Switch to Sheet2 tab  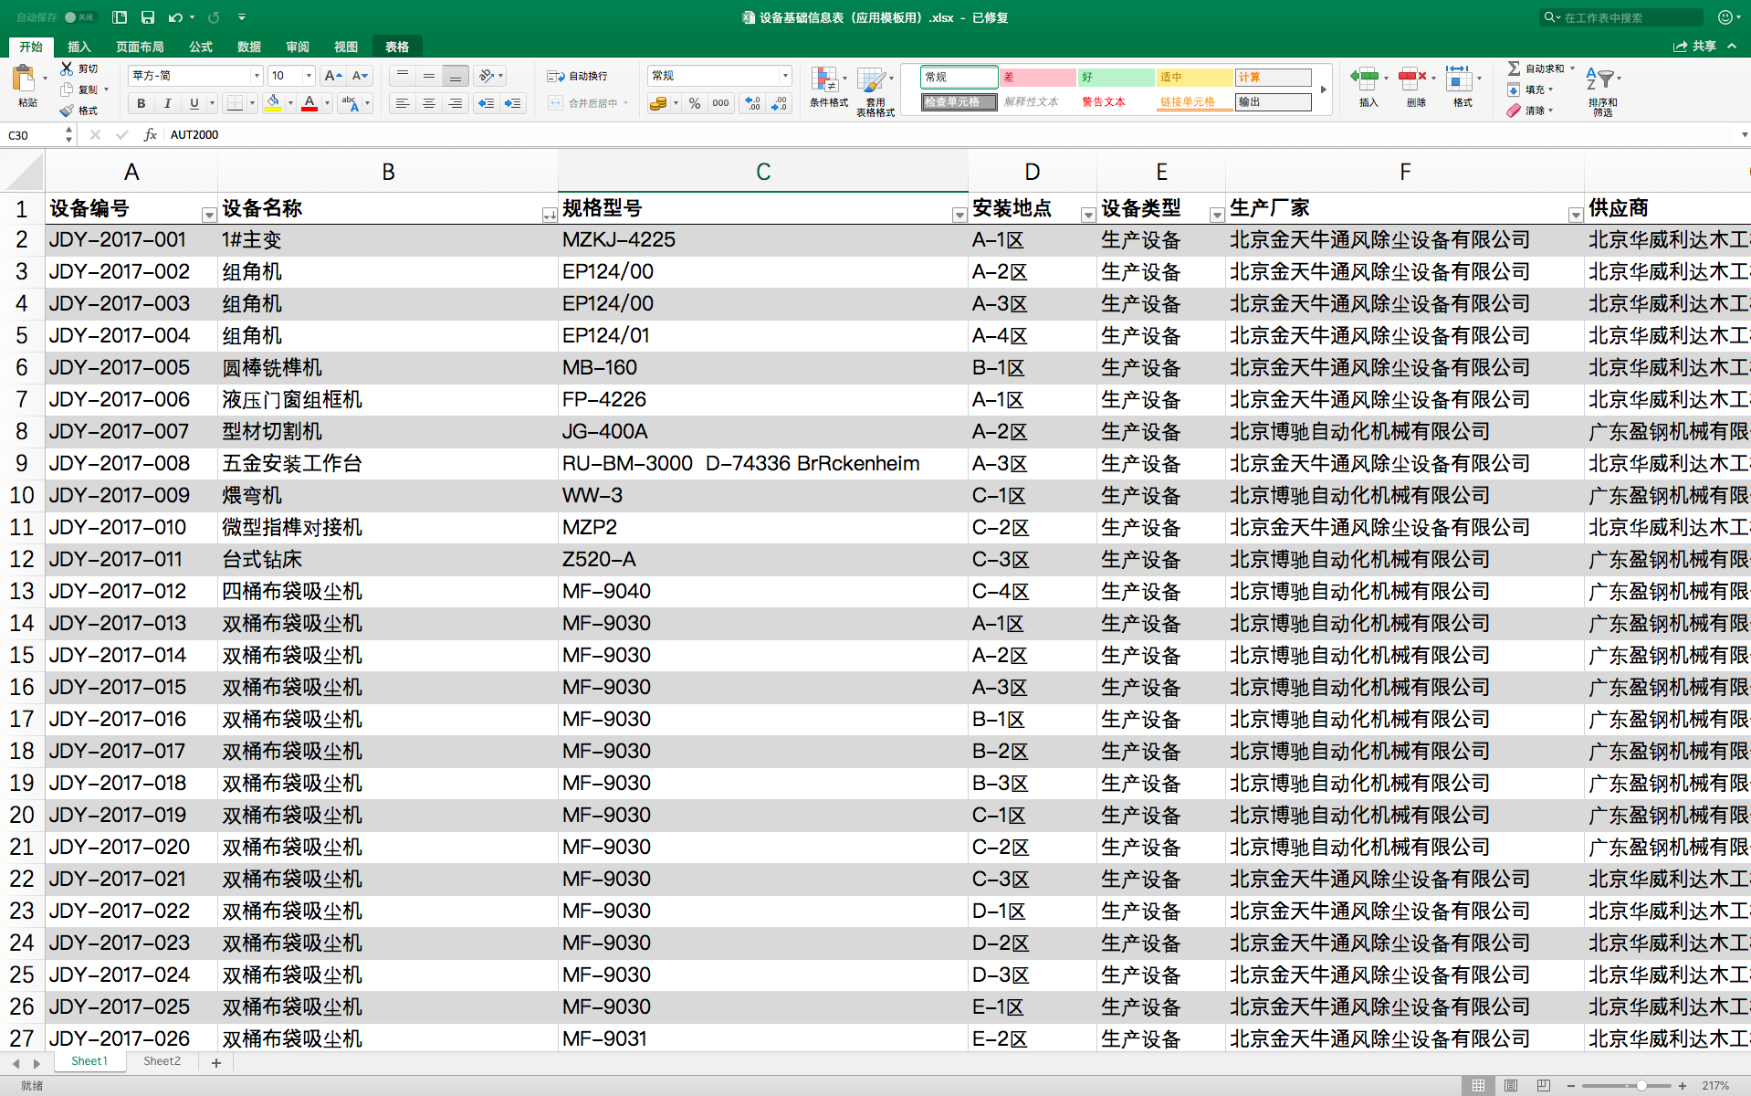tap(162, 1061)
